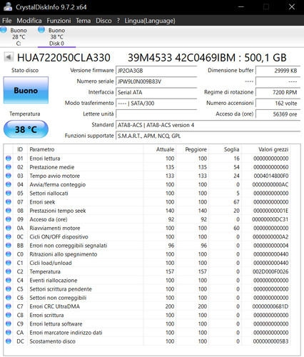Click the 38 °C temperature button
The width and height of the screenshot is (304, 357).
26,129
